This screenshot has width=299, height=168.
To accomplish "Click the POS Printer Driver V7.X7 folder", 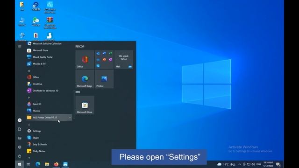I will coord(49,118).
